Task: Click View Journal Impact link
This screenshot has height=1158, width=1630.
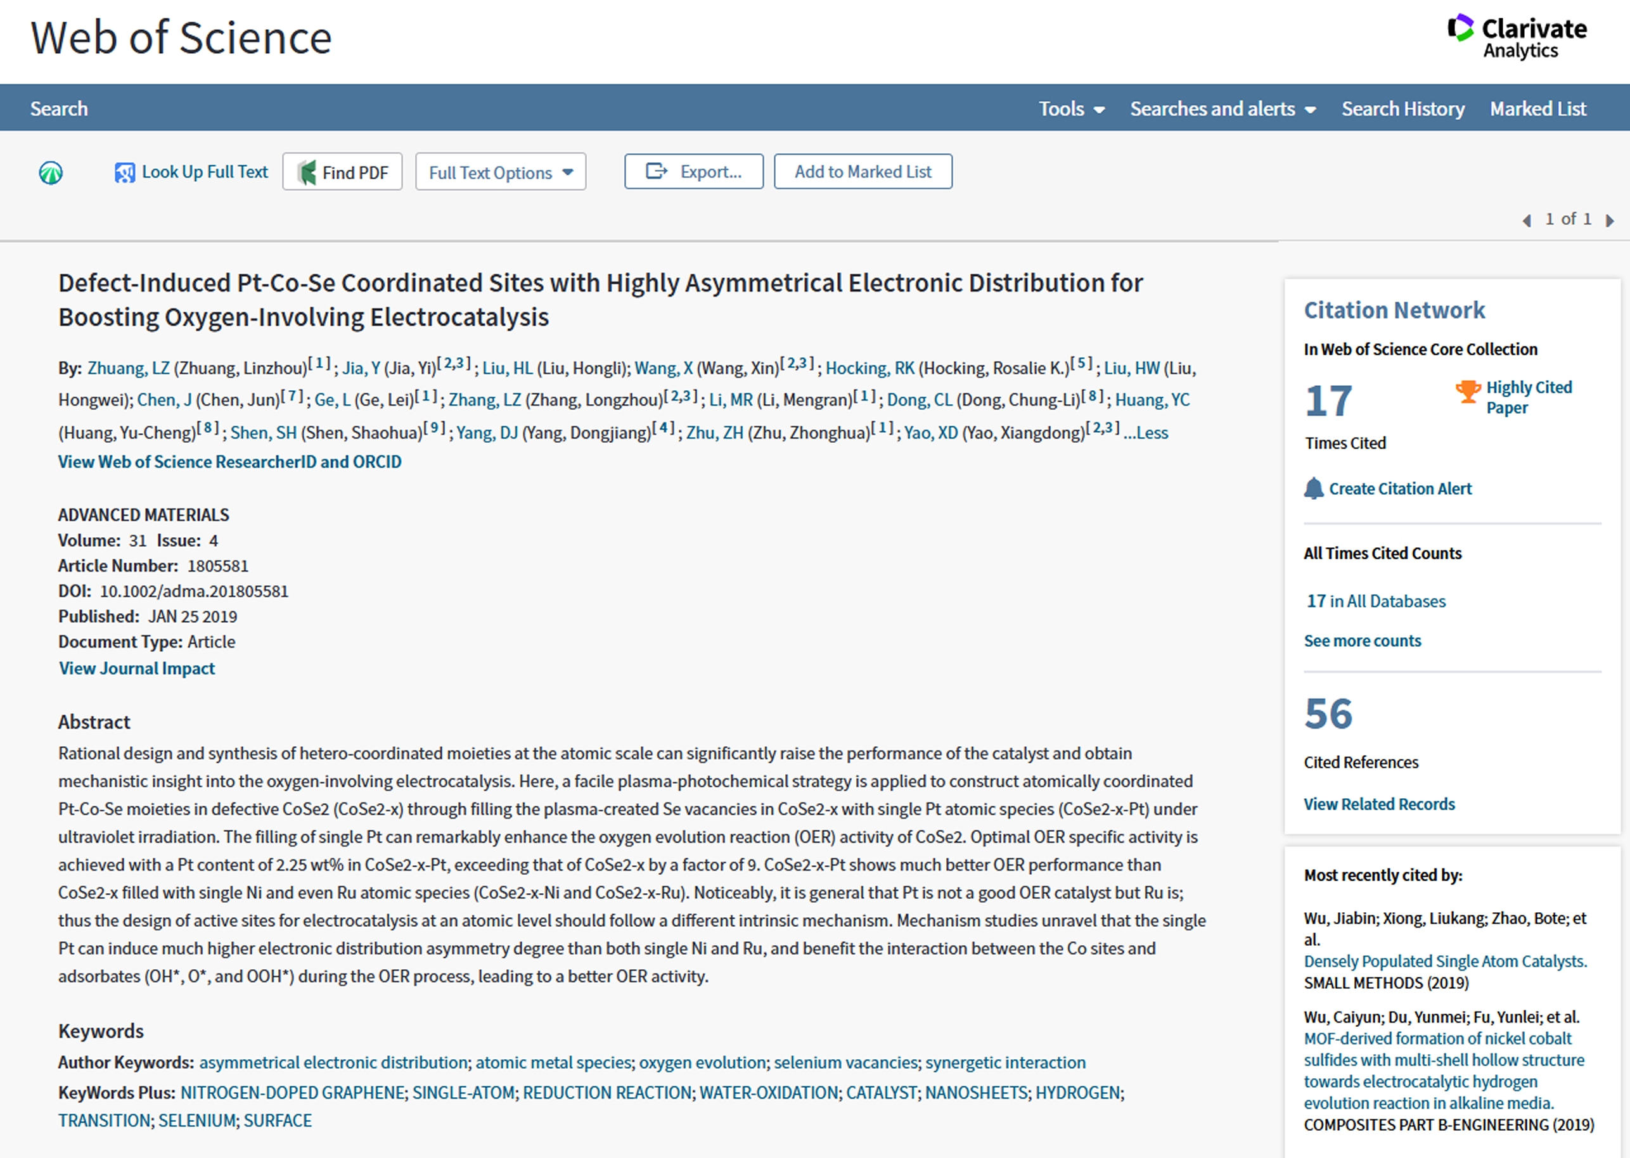Action: [x=137, y=669]
